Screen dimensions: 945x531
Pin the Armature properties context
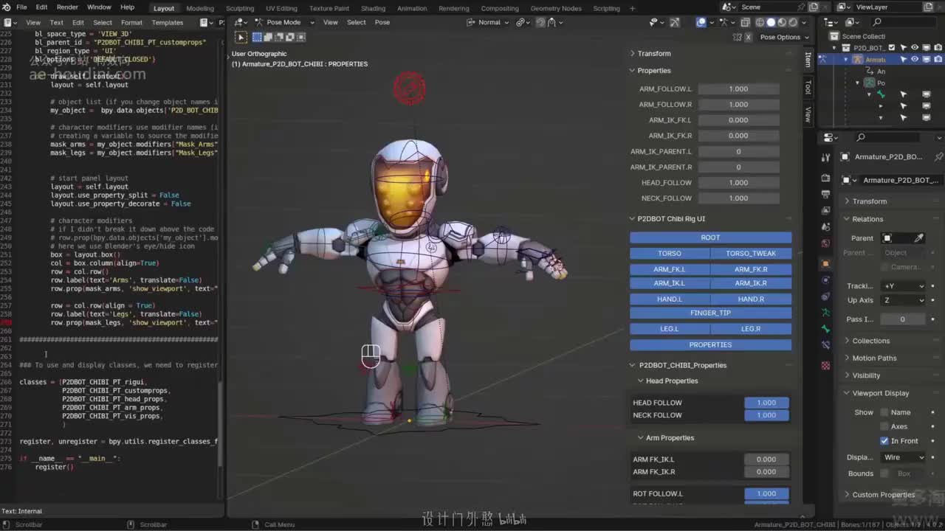[x=938, y=157]
